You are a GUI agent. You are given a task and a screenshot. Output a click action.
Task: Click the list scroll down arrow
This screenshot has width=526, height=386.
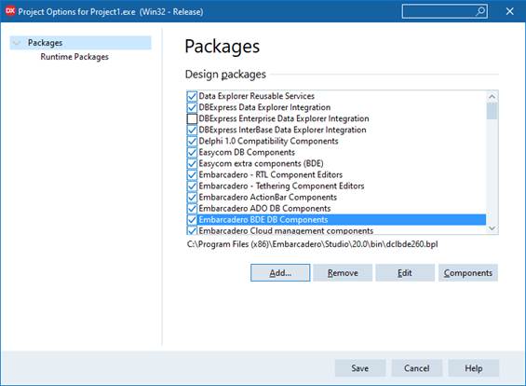(x=492, y=228)
